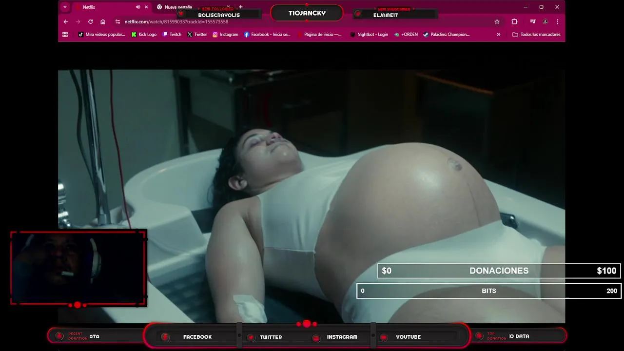
Task: Minimize the browser window
Action: [x=525, y=7]
